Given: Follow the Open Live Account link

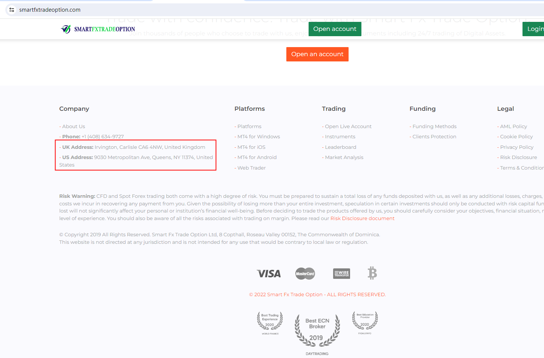Looking at the screenshot, I should click(348, 127).
